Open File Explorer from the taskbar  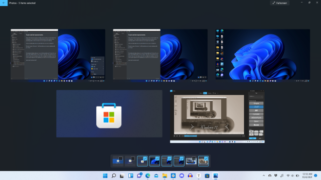[x=165, y=175]
